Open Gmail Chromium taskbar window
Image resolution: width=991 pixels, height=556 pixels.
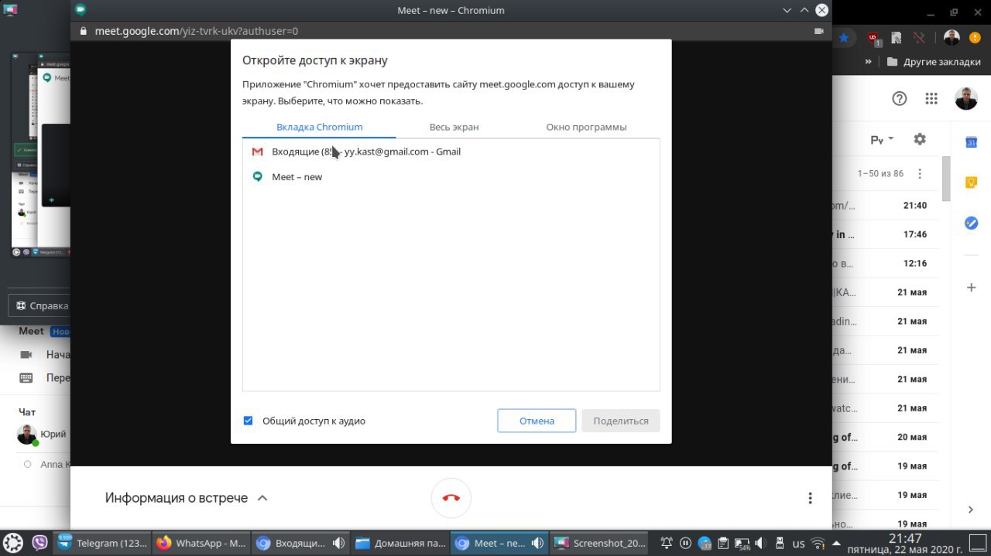(300, 543)
